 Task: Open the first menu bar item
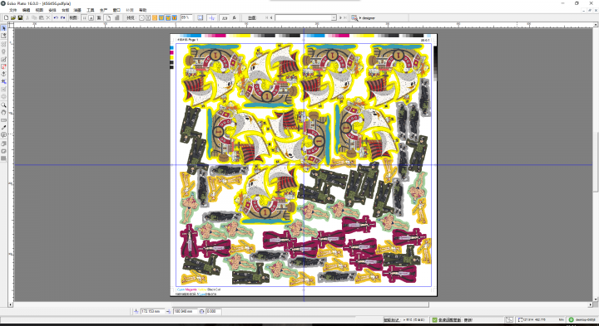[x=13, y=10]
